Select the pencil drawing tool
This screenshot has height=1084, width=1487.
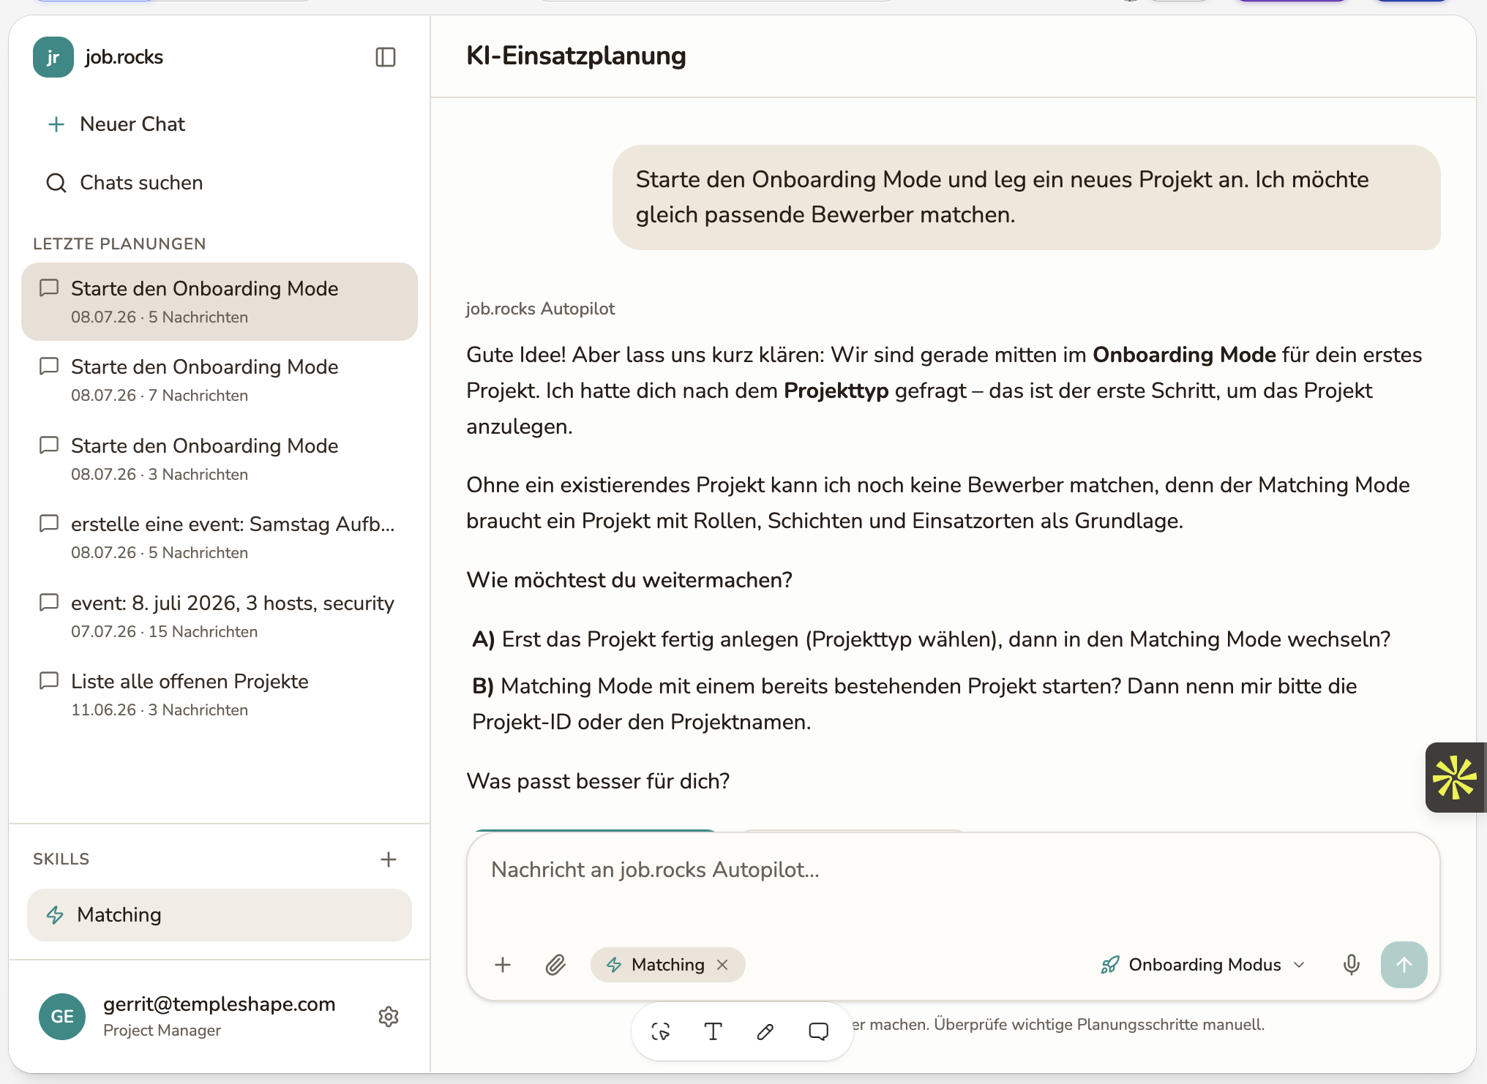765,1031
